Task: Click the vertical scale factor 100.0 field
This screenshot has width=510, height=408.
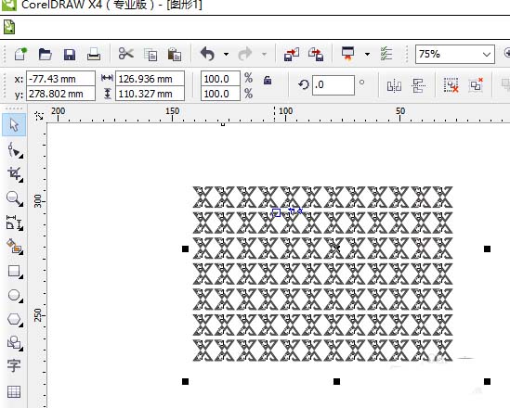Action: [220, 94]
